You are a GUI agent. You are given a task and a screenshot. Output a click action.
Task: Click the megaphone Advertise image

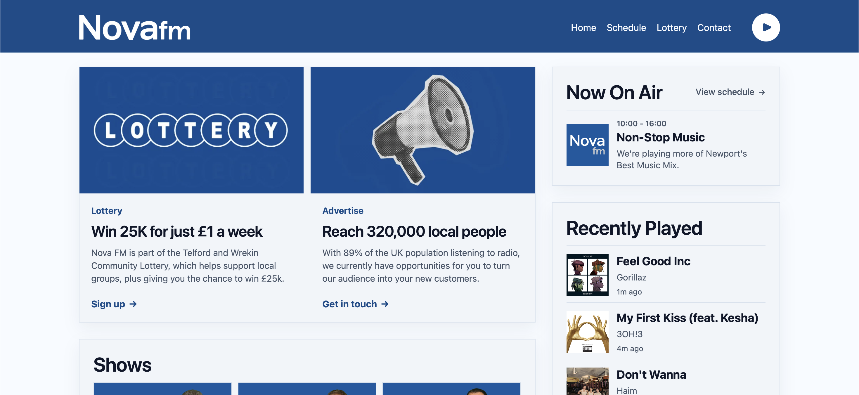click(422, 130)
